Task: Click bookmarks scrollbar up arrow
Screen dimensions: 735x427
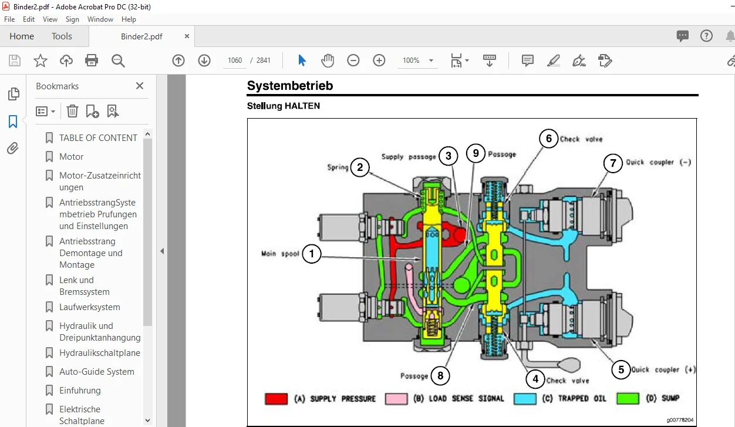Action: [147, 134]
